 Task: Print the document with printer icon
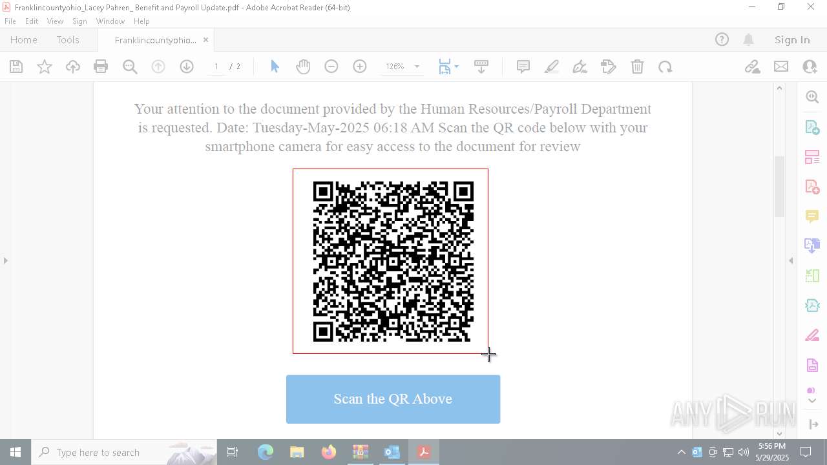pyautogui.click(x=101, y=67)
